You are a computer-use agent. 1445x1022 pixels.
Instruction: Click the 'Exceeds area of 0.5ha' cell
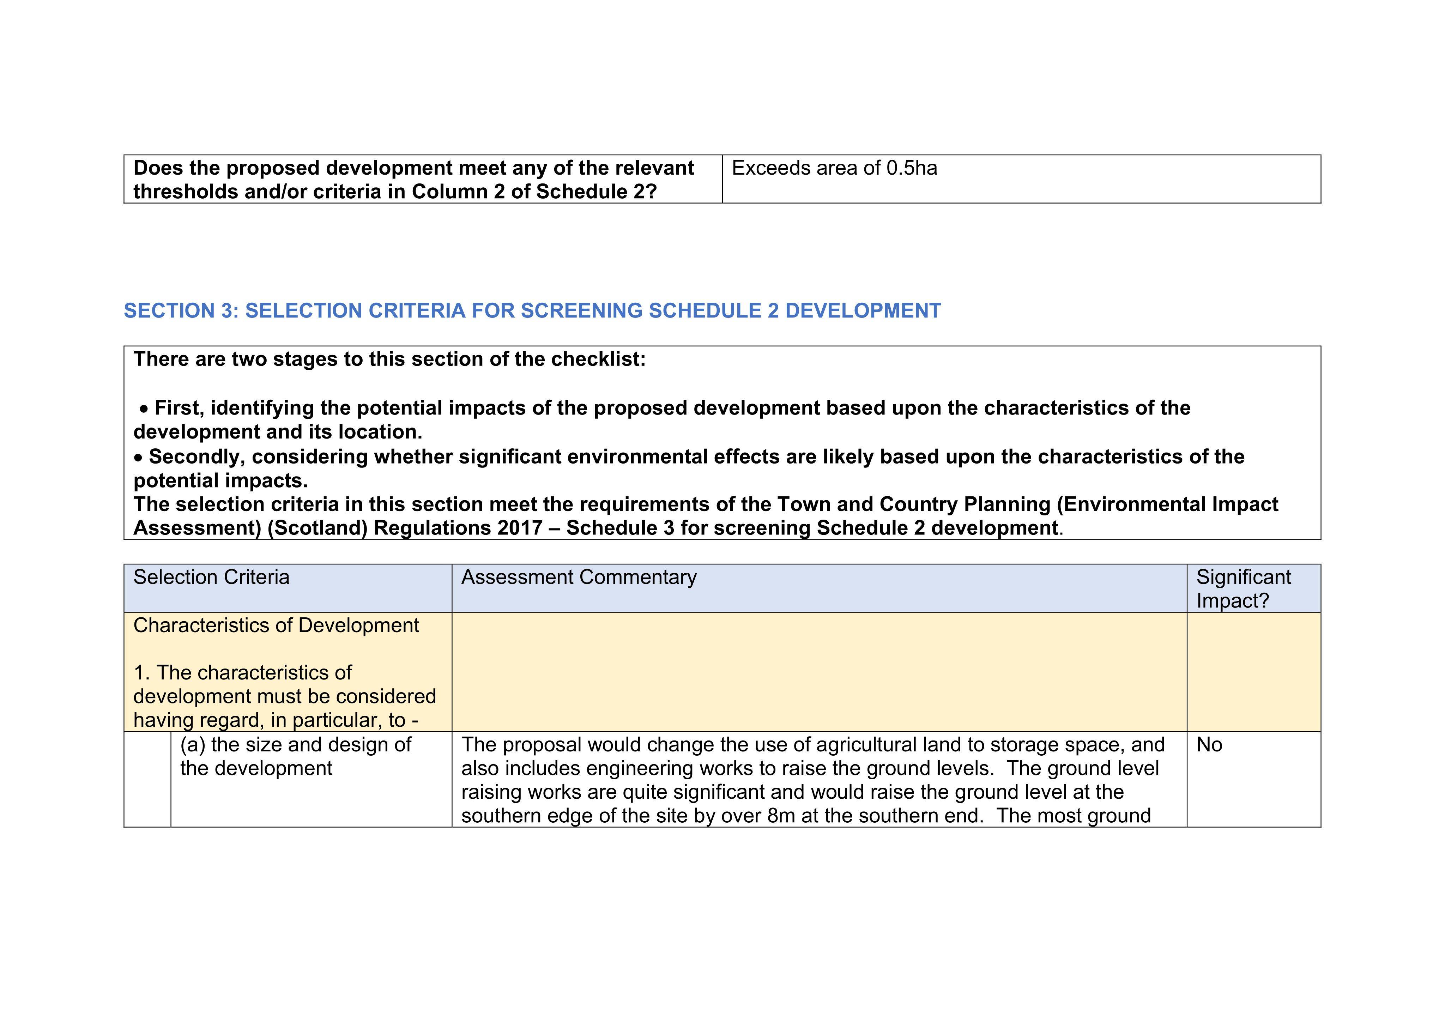pos(1021,179)
